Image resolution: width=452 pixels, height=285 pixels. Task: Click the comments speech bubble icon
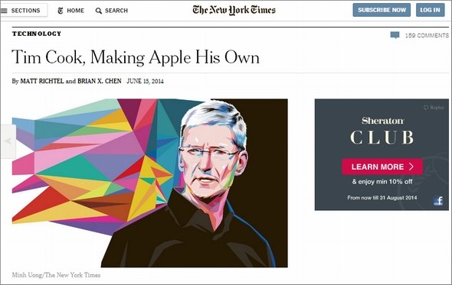(x=395, y=35)
